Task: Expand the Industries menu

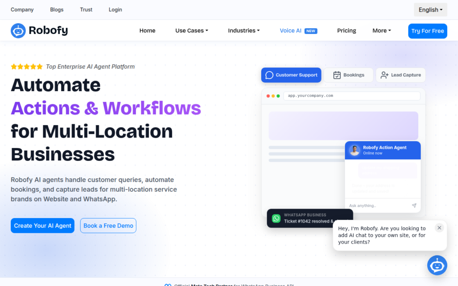Action: (x=244, y=31)
